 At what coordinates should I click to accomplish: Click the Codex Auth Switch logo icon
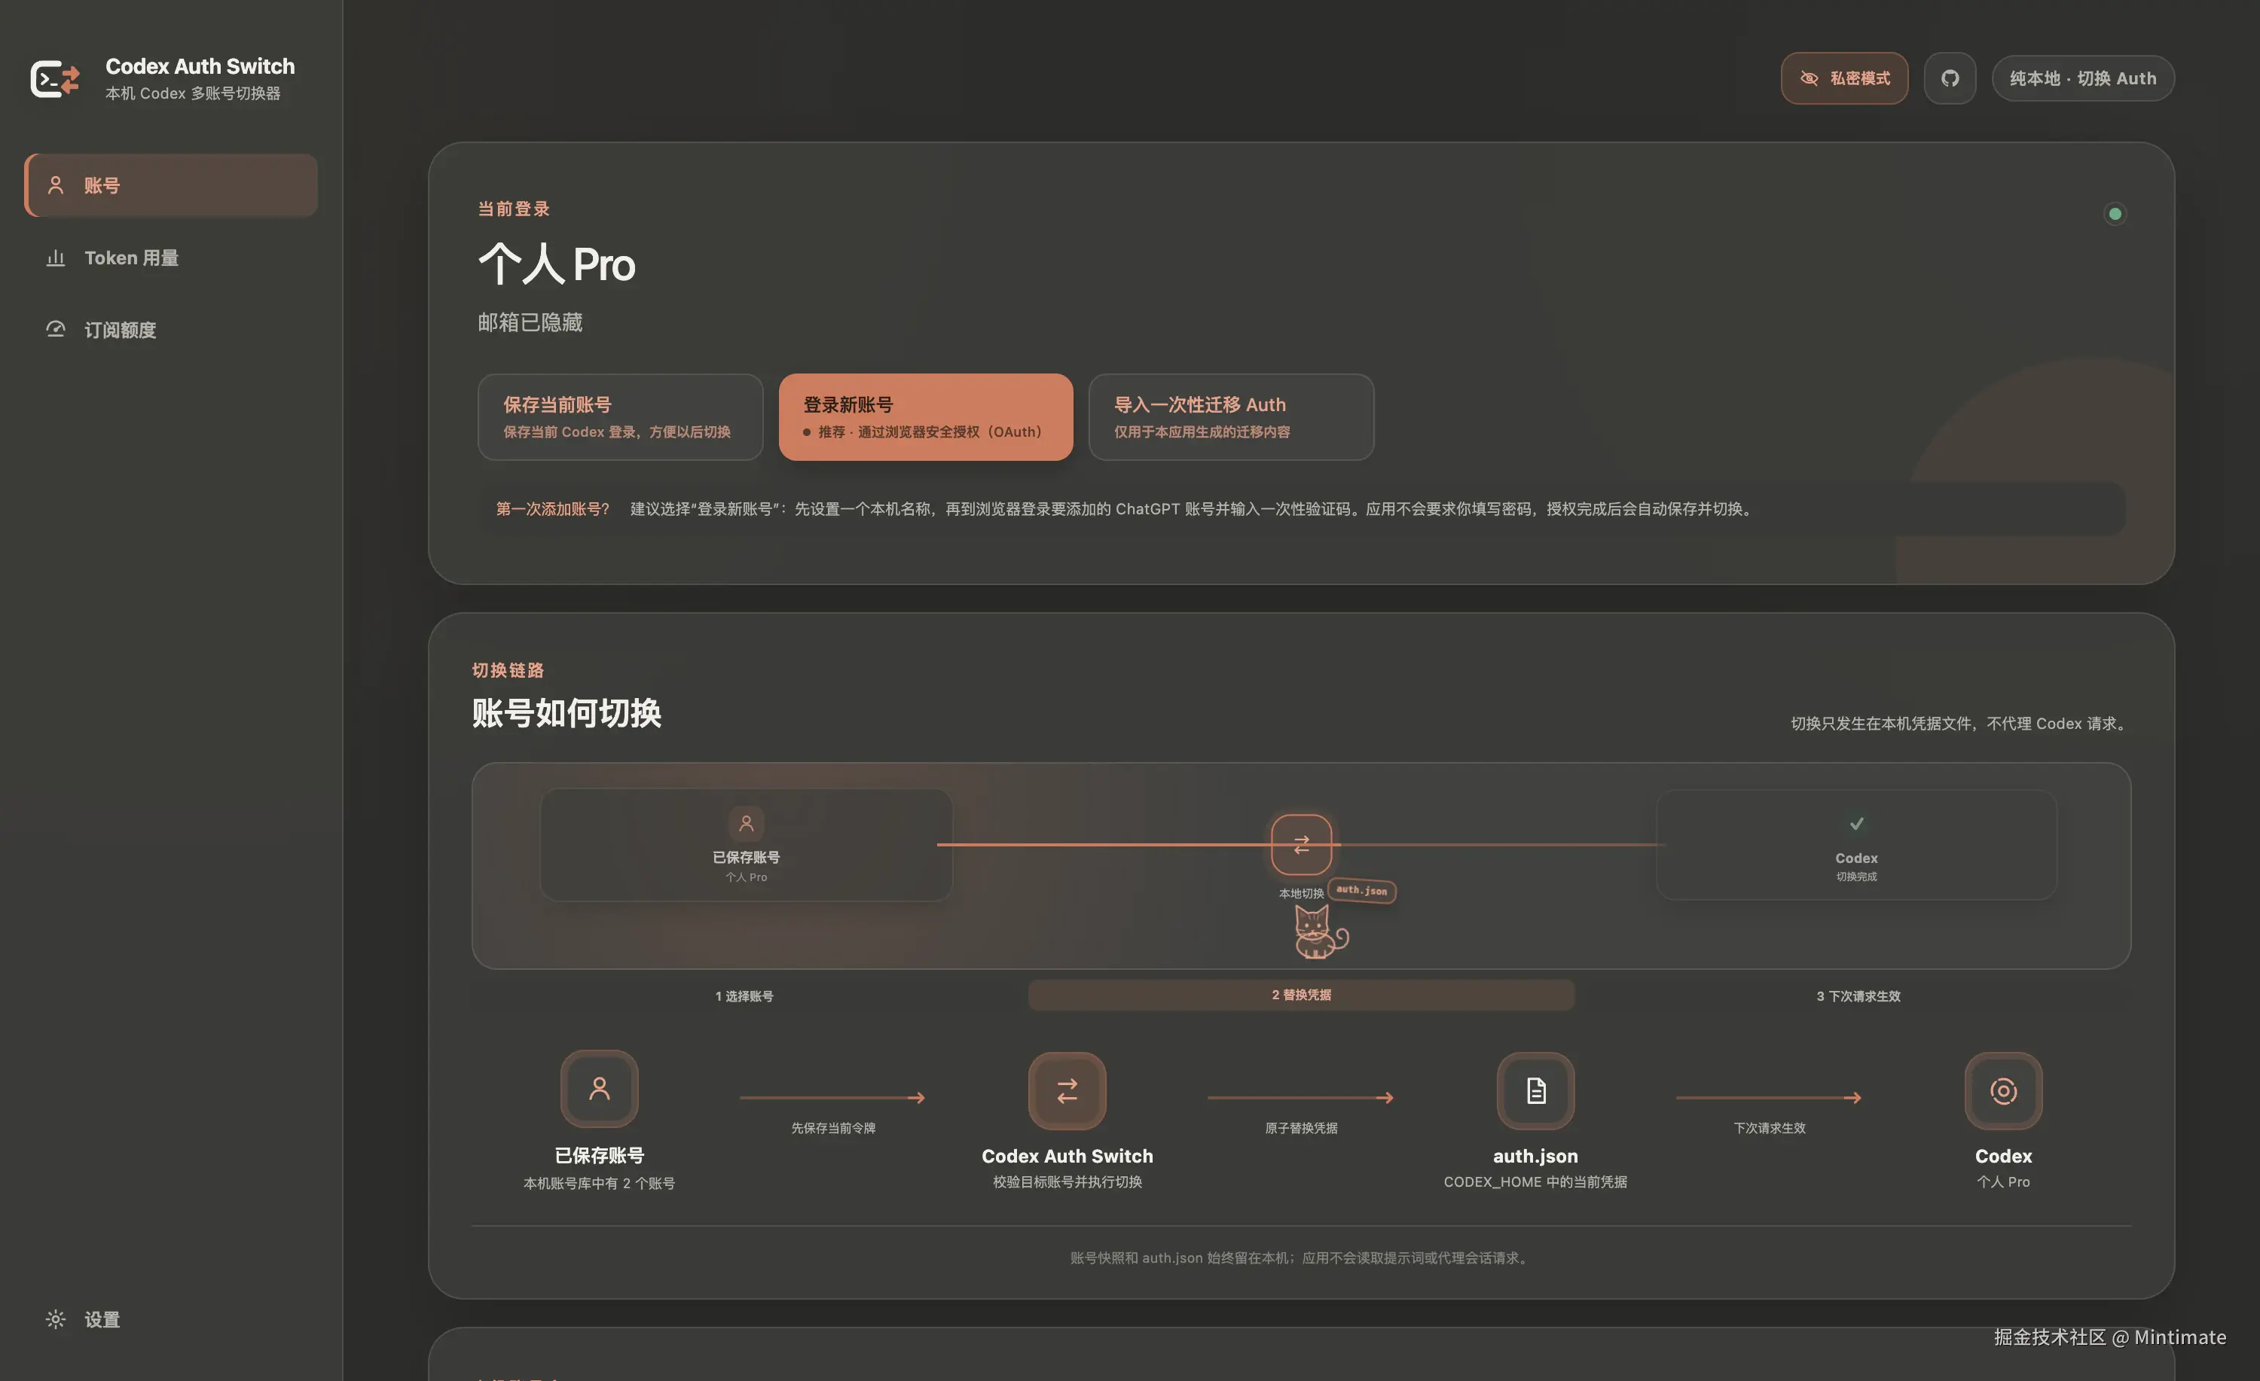55,79
